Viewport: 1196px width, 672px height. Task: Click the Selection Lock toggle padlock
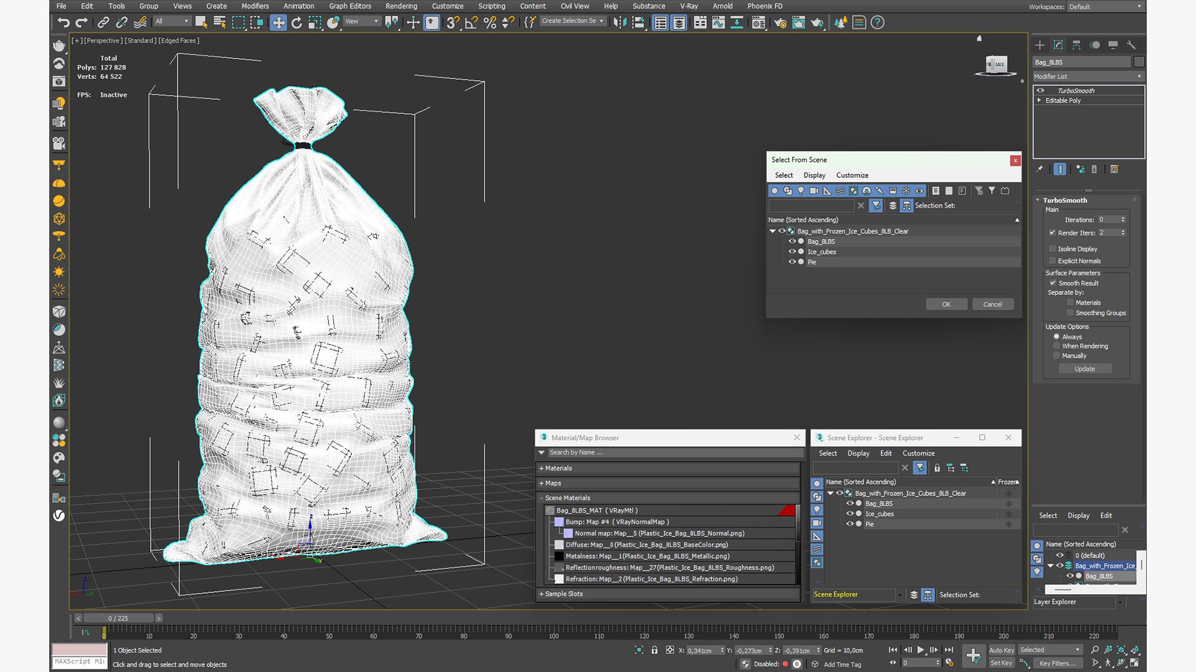654,650
